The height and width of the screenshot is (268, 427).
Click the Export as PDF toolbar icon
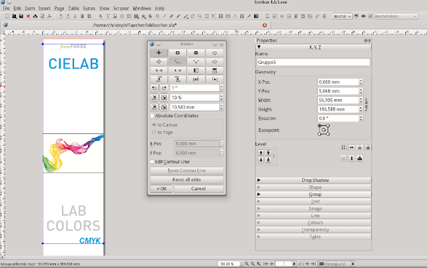49,16
